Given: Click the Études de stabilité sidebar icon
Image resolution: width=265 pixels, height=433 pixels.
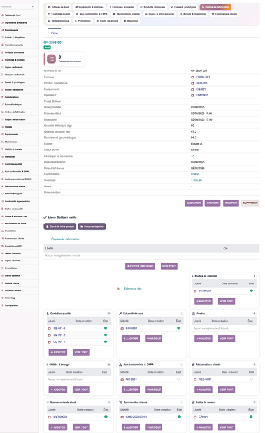Looking at the screenshot, I should click(3, 90).
